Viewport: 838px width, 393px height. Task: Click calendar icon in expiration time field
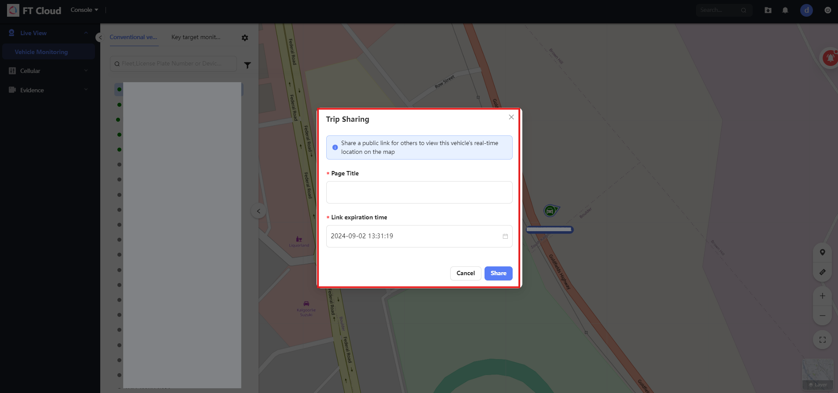(505, 236)
